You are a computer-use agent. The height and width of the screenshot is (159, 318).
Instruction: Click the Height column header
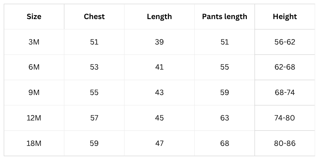(x=285, y=17)
